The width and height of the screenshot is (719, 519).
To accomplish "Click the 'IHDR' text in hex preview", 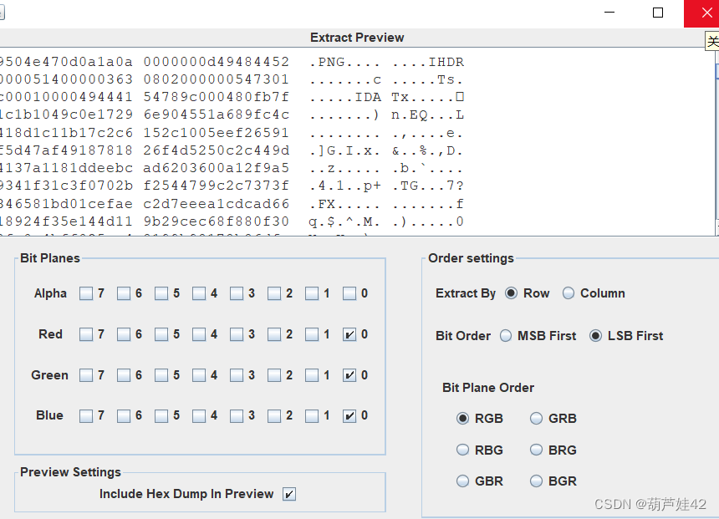I will pyautogui.click(x=446, y=62).
